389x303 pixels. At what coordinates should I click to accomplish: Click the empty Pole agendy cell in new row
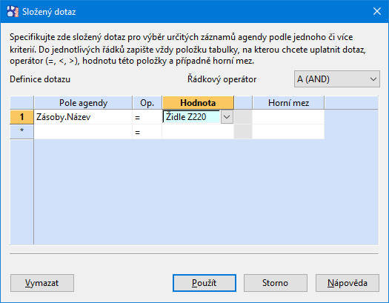83,132
